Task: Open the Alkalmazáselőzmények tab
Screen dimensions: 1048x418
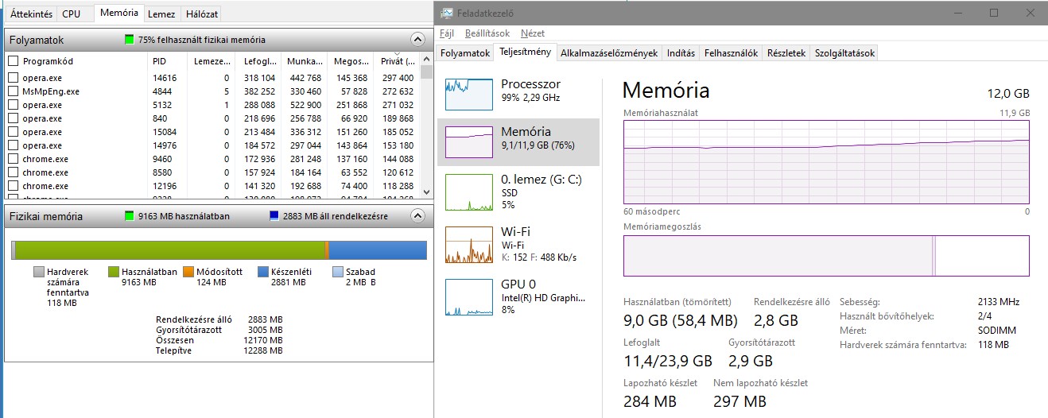Action: [609, 53]
